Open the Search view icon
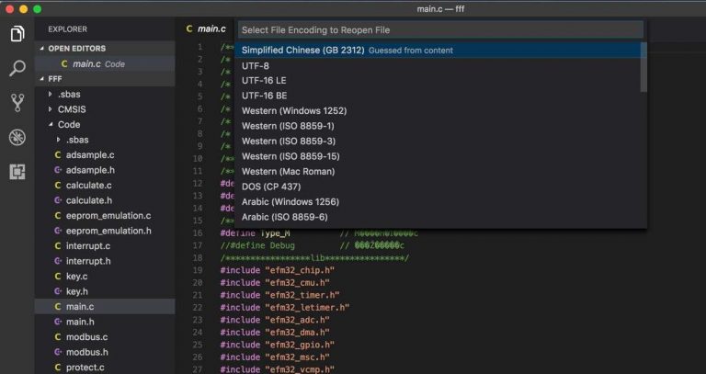Screen dimensions: 706x374 [x=17, y=68]
